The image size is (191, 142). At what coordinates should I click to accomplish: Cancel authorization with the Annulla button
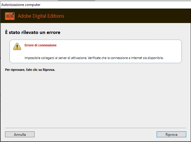pyautogui.click(x=20, y=134)
